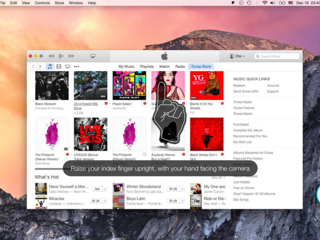
Task: Open Chart Toppers $7.99 Albums link
Action: coord(254,194)
